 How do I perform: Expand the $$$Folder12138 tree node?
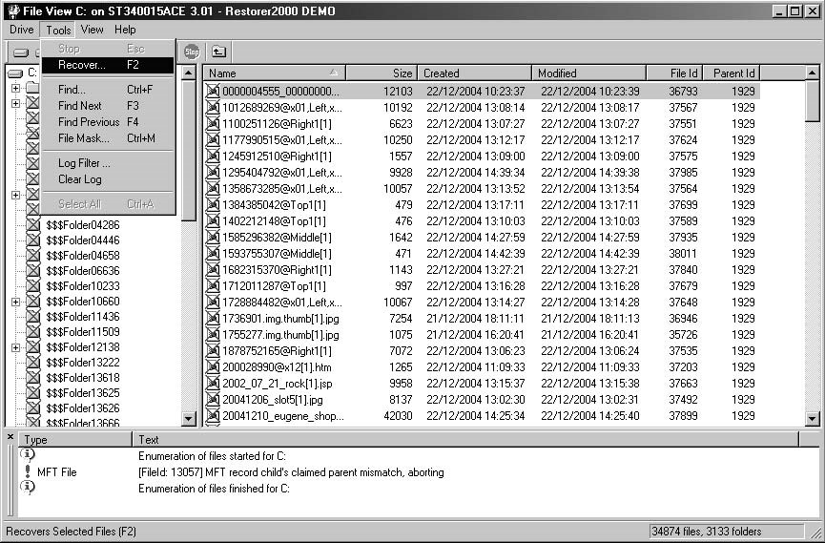point(15,347)
